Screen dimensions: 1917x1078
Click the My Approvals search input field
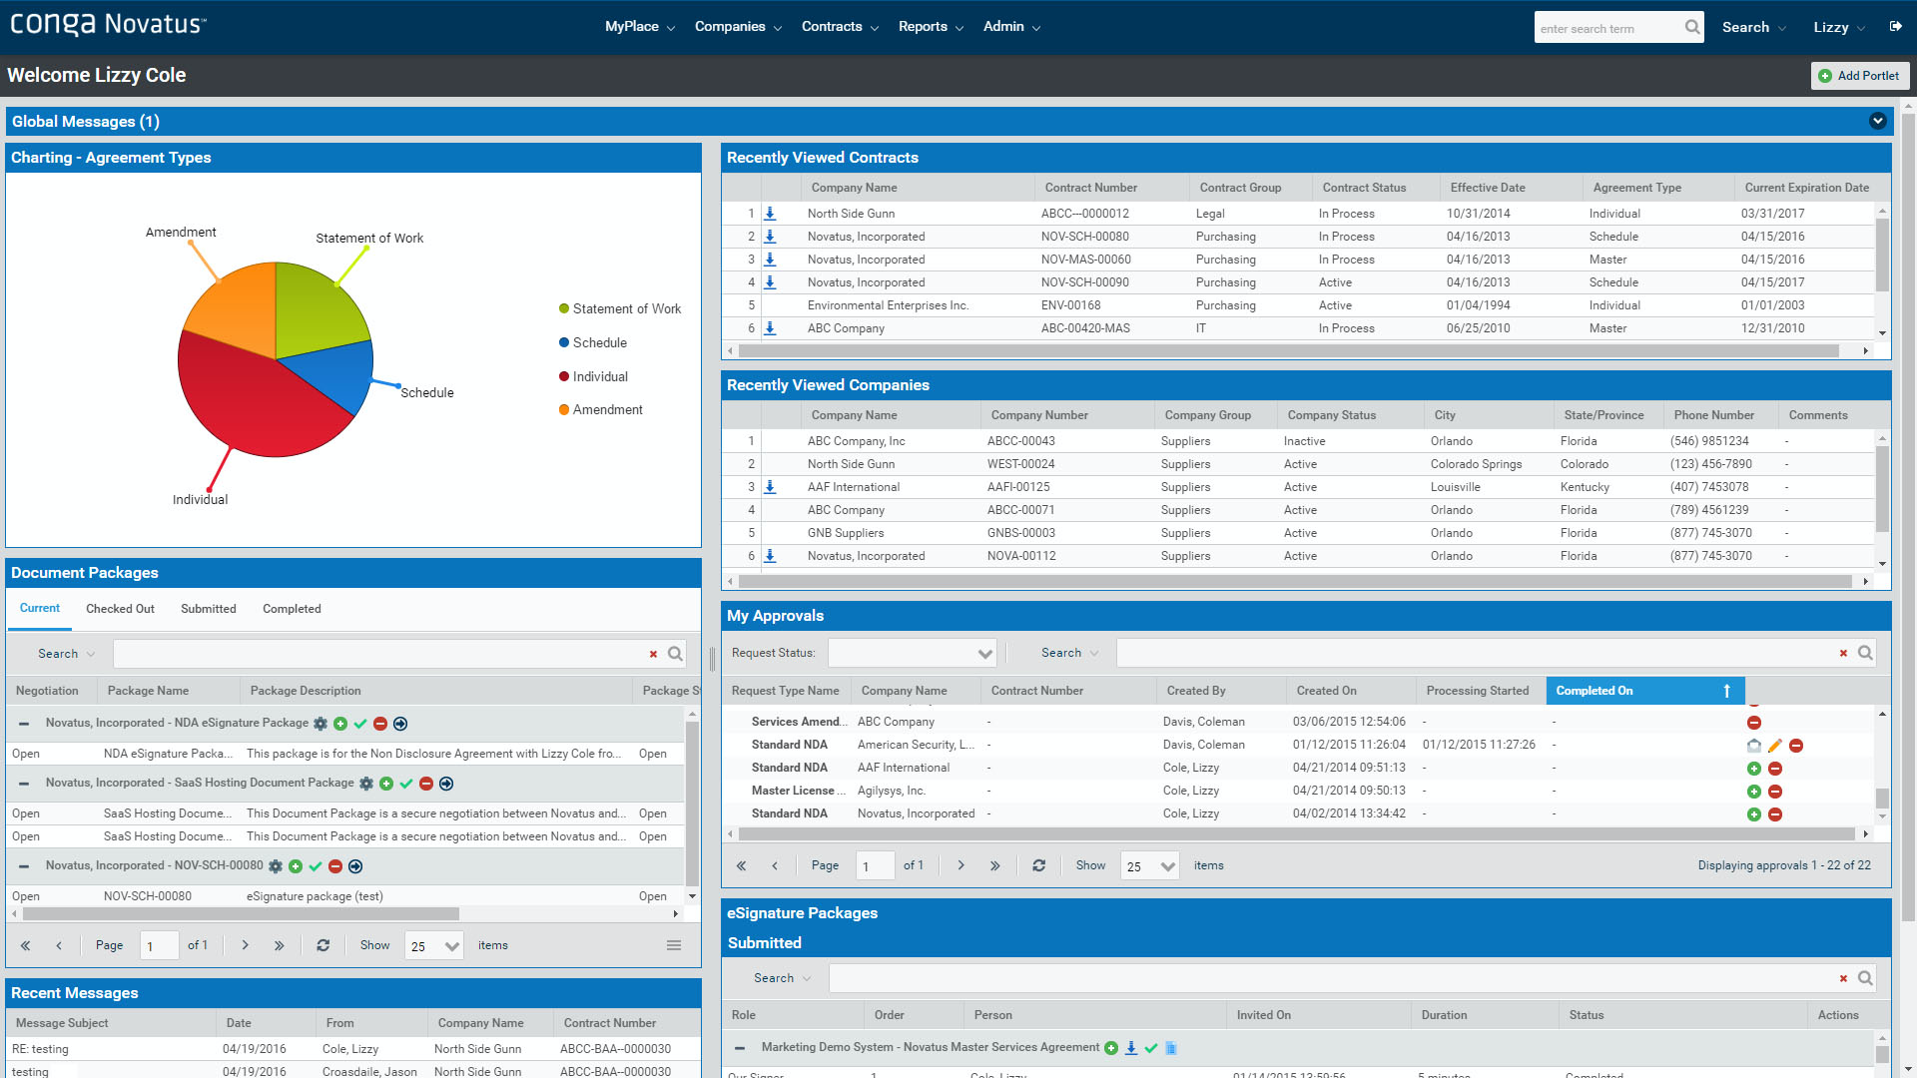(x=1478, y=653)
